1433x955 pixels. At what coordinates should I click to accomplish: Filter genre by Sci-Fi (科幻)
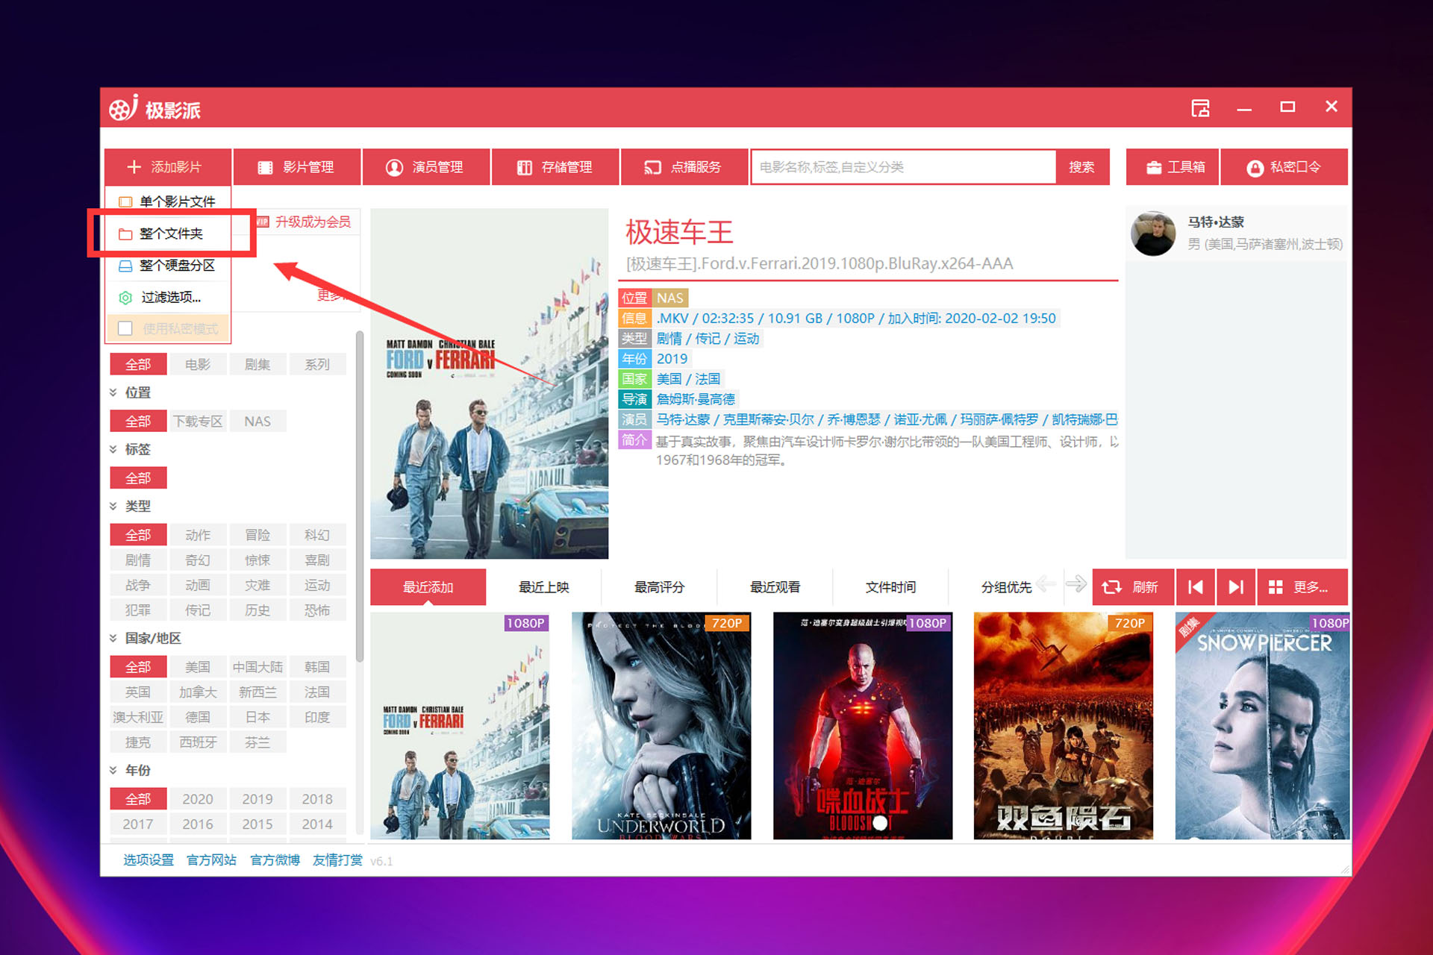[x=317, y=535]
